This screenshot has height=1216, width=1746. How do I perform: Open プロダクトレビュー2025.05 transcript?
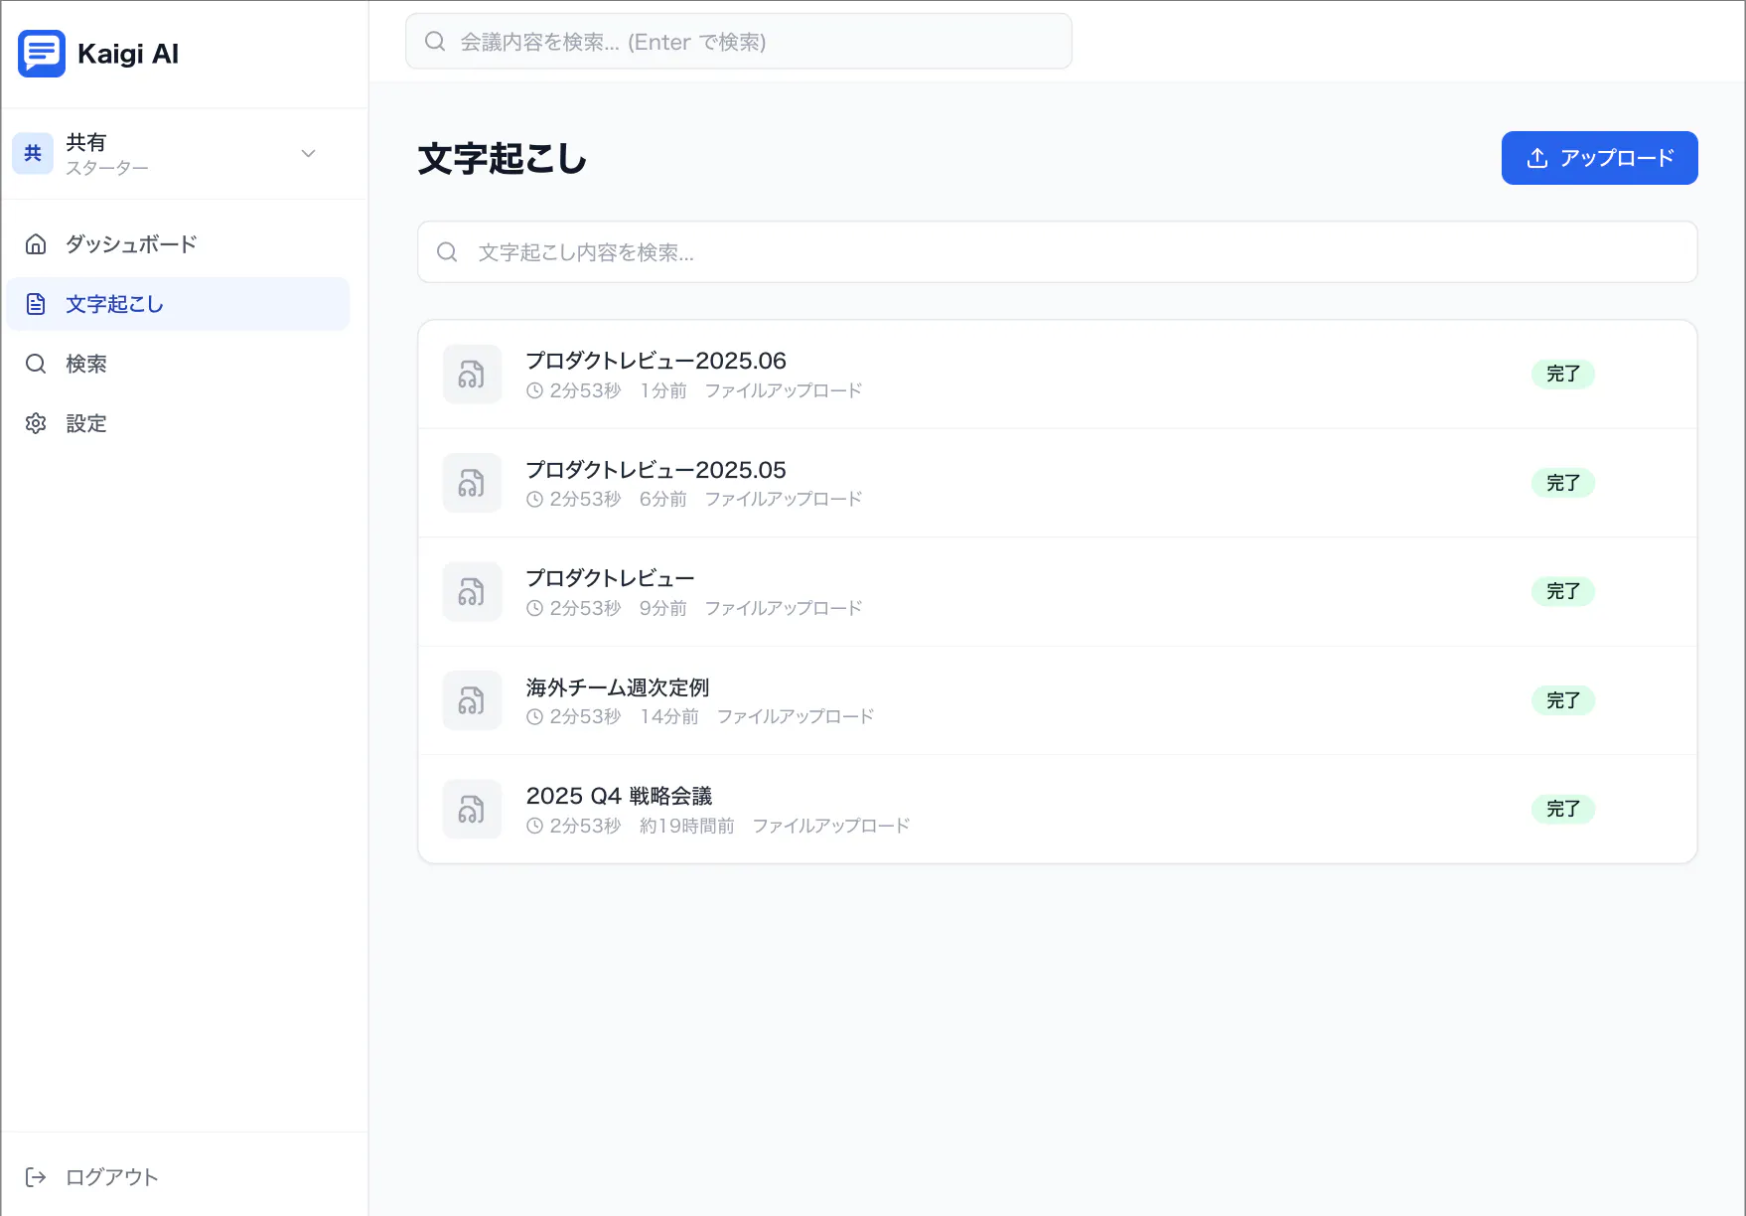[655, 470]
